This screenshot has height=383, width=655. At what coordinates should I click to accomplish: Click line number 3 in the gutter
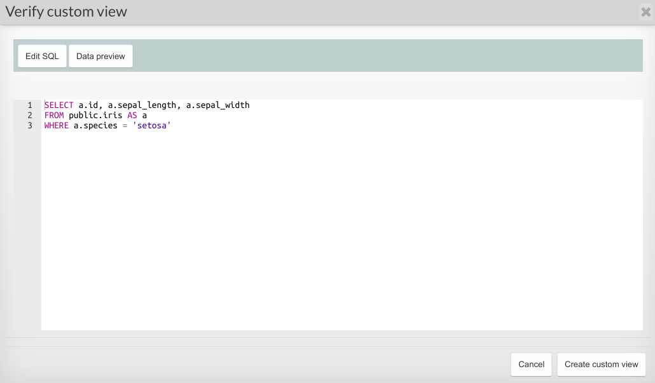29,125
